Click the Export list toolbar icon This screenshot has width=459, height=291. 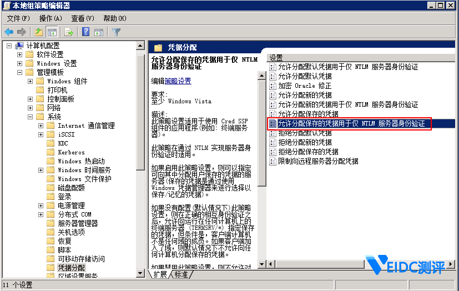point(69,32)
